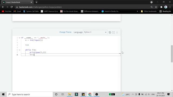Click the 'i=0' code line
The image size is (173, 97).
click(x=27, y=45)
